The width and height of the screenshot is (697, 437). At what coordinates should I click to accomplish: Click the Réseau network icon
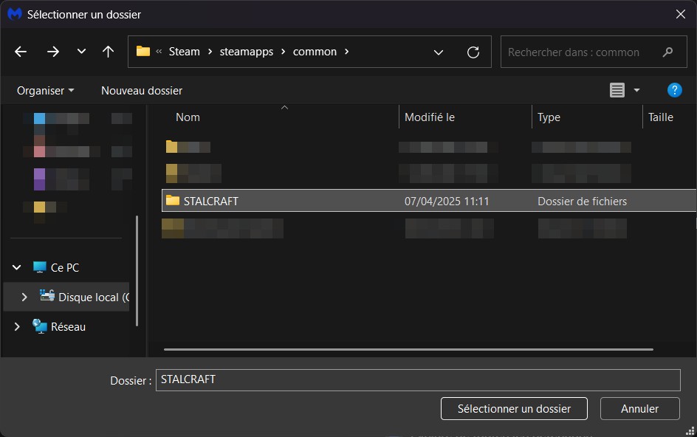pyautogui.click(x=40, y=326)
